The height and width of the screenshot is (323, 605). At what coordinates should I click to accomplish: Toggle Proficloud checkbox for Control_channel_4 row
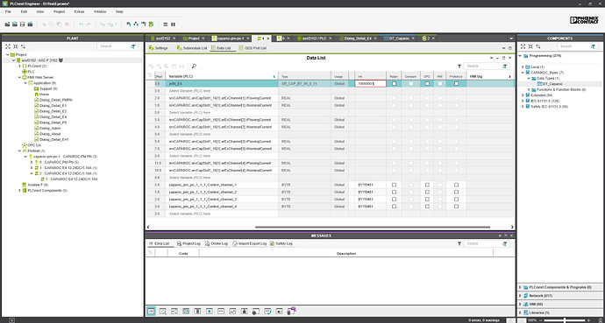(x=457, y=207)
